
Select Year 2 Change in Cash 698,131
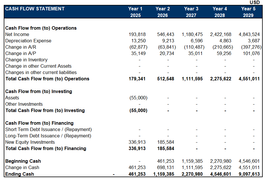pyautogui.click(x=166, y=168)
